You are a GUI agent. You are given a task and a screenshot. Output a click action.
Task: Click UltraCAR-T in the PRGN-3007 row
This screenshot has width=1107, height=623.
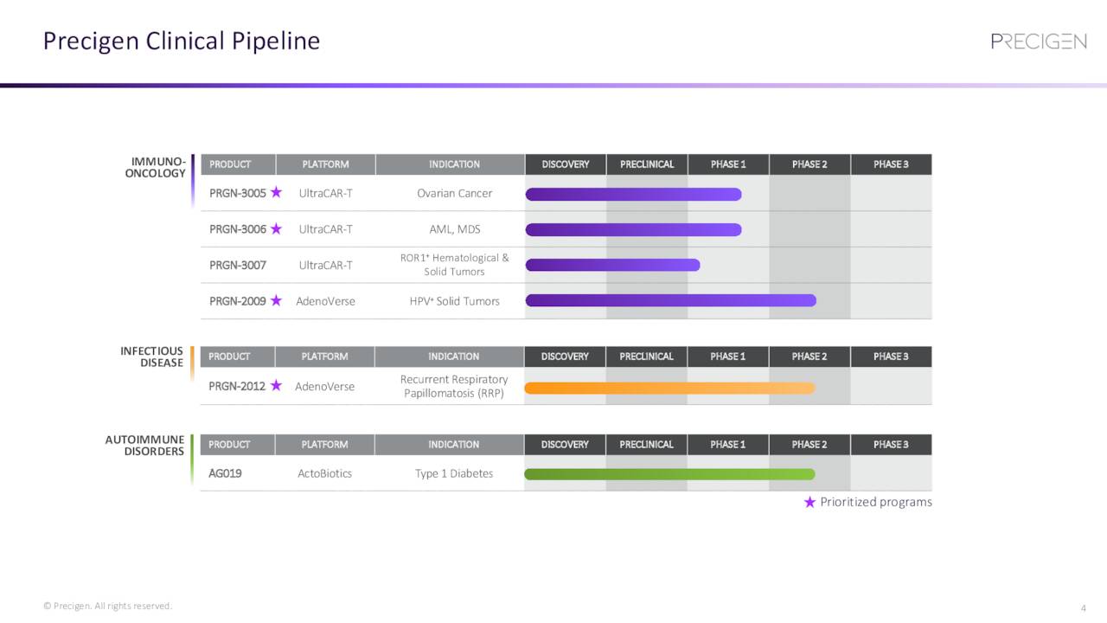tap(325, 265)
